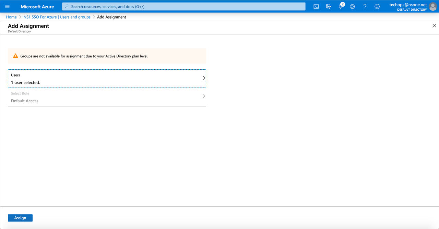Screen dimensions: 439x229
Task: Click the Default Directory subtitle
Action: tap(19, 31)
